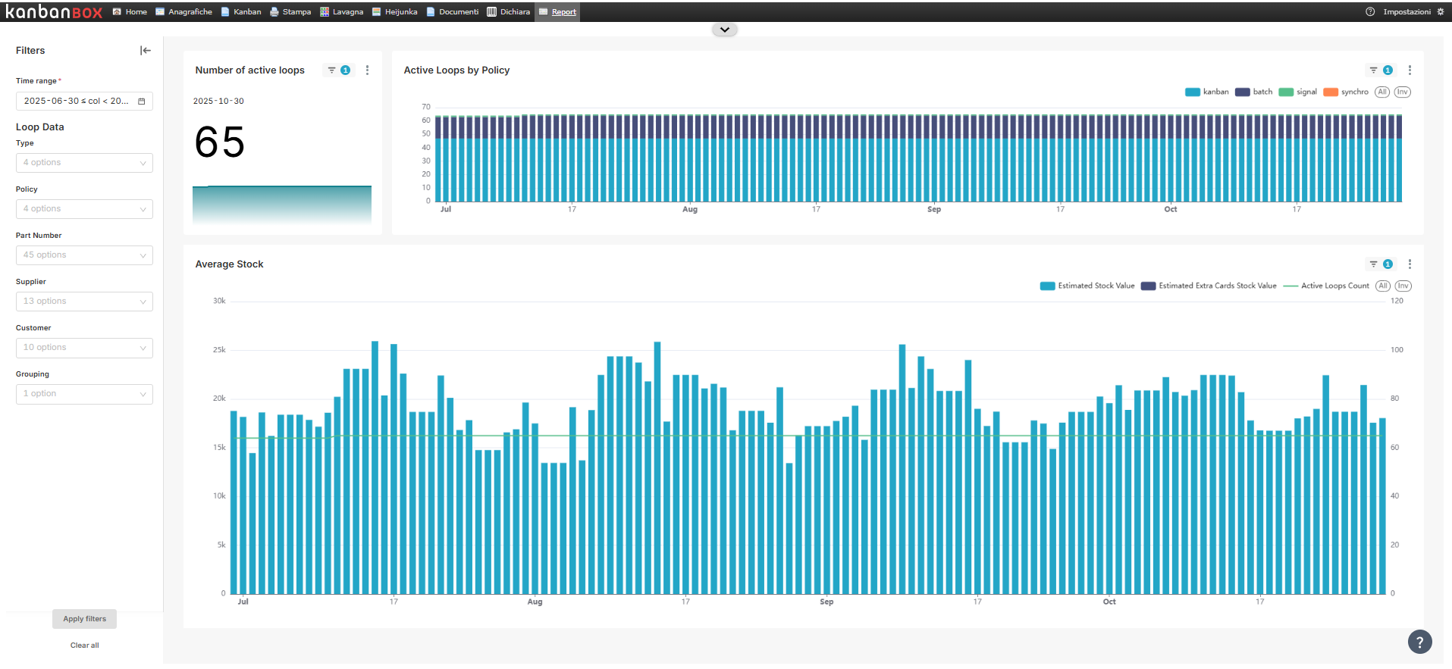
Task: Click filter icon on Average Stock card
Action: pyautogui.click(x=1373, y=264)
